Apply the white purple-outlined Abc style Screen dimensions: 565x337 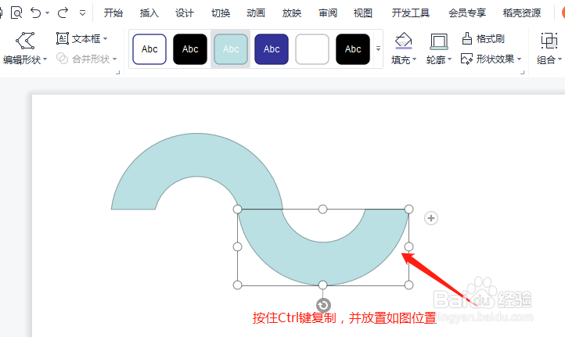(149, 49)
